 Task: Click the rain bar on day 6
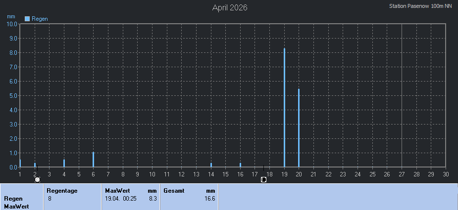(93, 160)
